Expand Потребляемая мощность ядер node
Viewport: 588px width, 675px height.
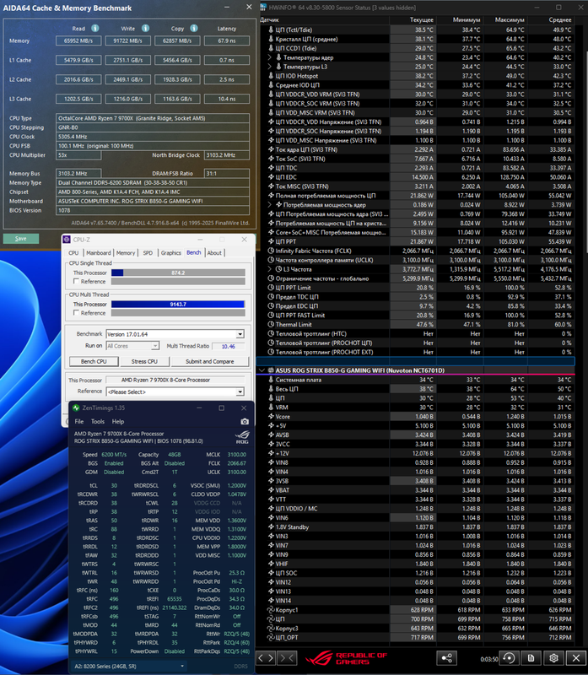click(270, 204)
